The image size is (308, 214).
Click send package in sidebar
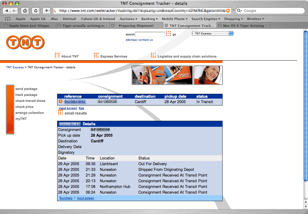26,89
